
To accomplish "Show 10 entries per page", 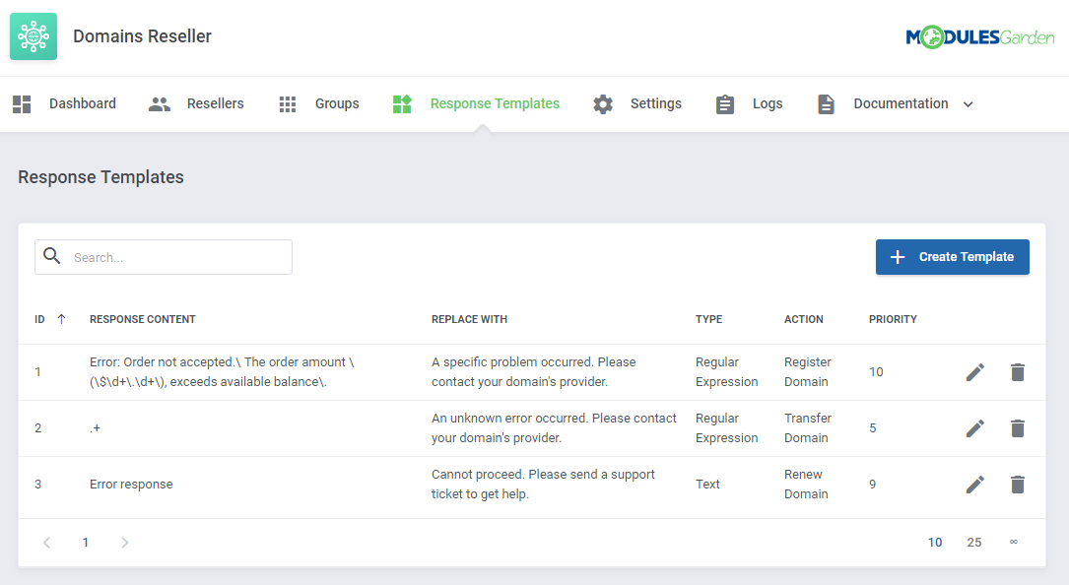I will click(x=935, y=543).
